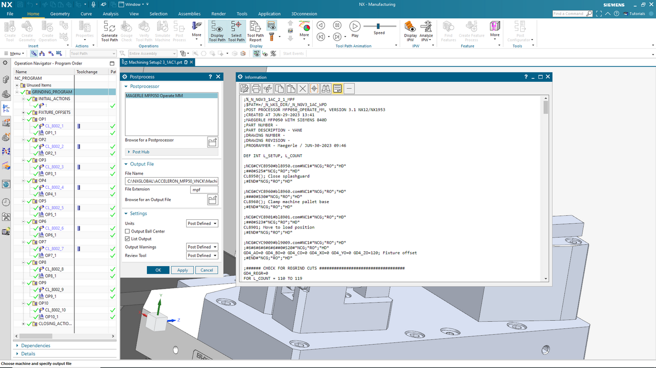Image resolution: width=656 pixels, height=368 pixels.
Task: Click the Display IPW icon
Action: pyautogui.click(x=410, y=30)
